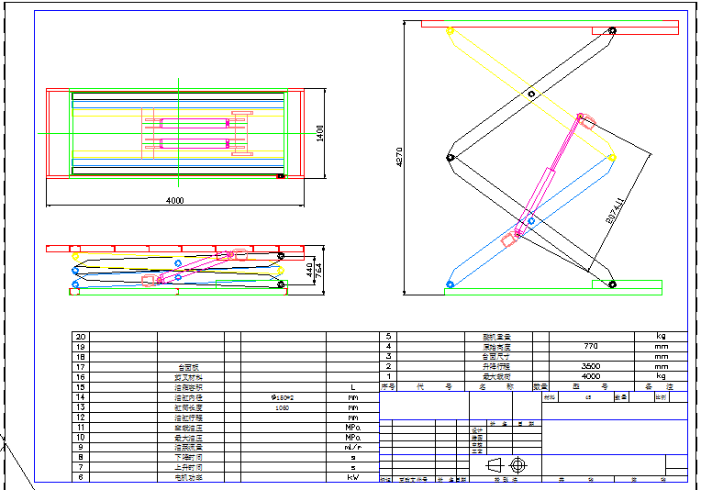
Task: Click the 下降时间 label in row 8
Action: pyautogui.click(x=188, y=457)
